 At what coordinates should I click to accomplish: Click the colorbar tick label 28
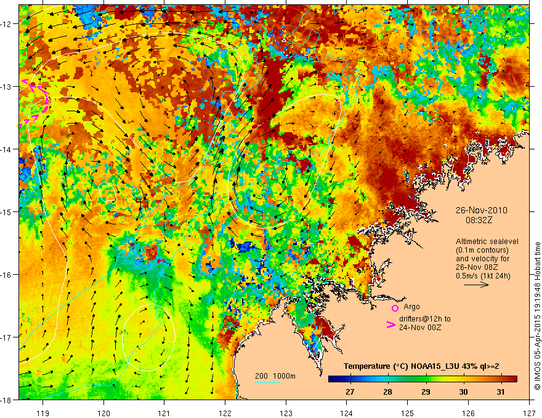(x=388, y=392)
